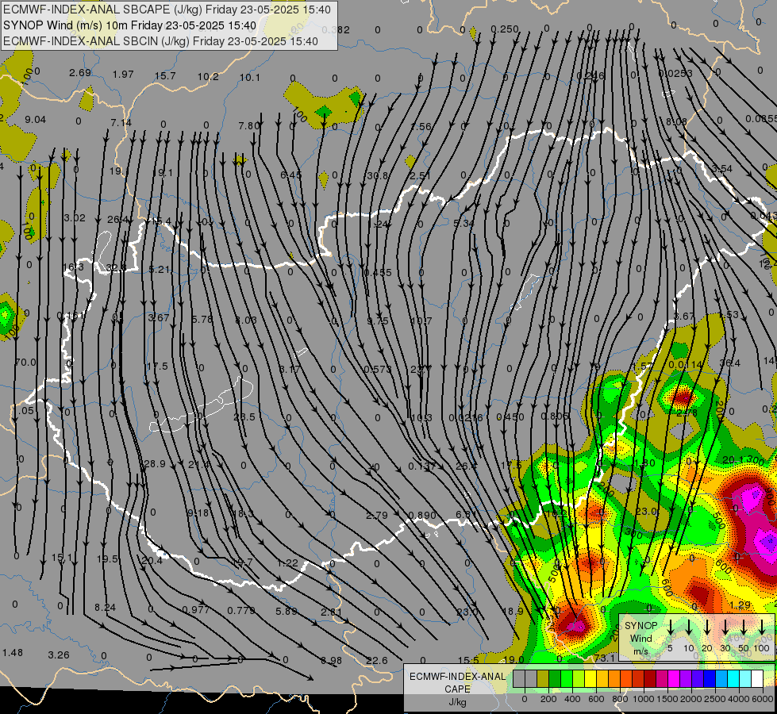
Task: Pick the olive swatch in CAPE color bar
Action: tap(543, 679)
